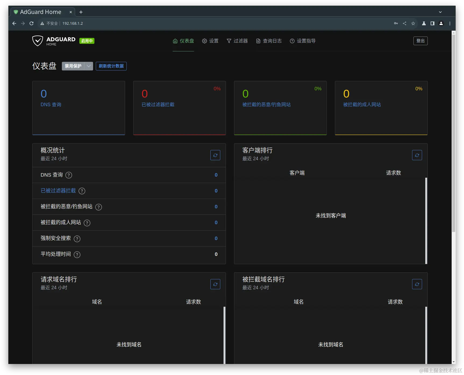Click the 登出 logout button
Viewport: 464px width, 375px height.
[x=420, y=41]
